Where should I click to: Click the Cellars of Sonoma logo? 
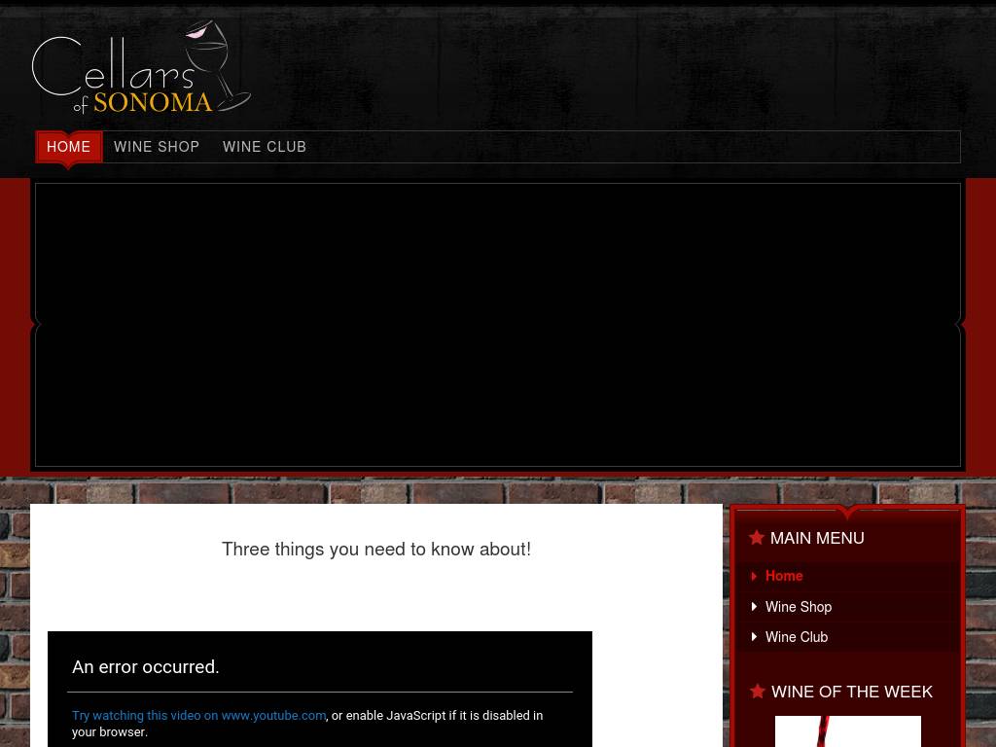[x=141, y=67]
